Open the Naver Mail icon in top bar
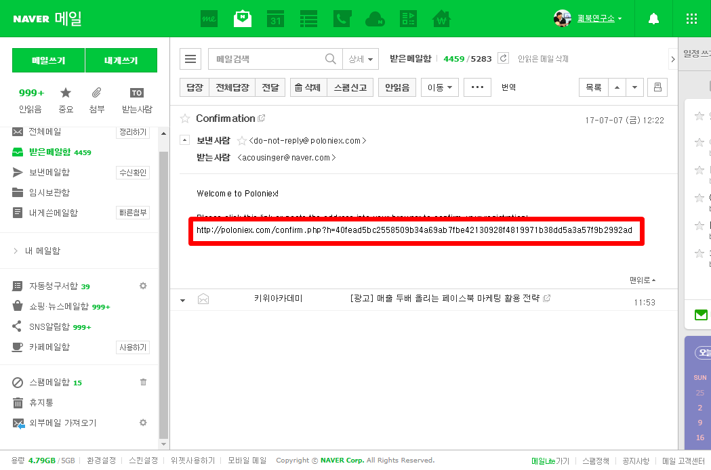Viewport: 711px width, 470px height. tap(243, 18)
